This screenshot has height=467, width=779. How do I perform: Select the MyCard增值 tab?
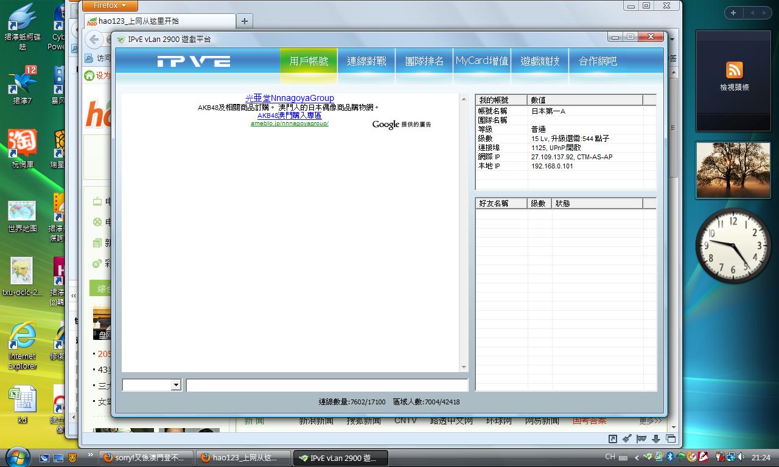click(x=482, y=61)
